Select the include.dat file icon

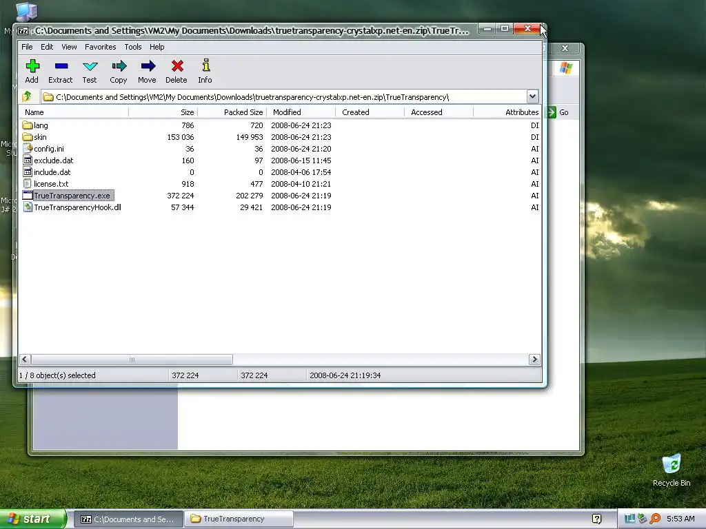[x=28, y=172]
